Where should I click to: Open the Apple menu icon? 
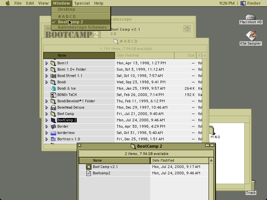8,3
